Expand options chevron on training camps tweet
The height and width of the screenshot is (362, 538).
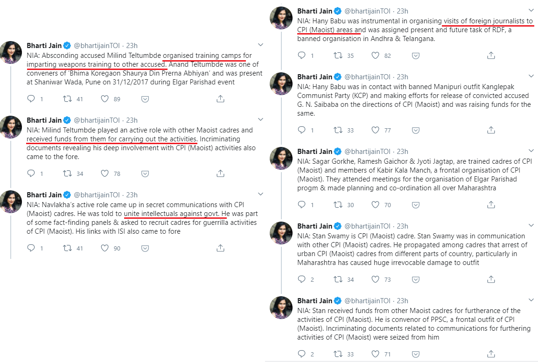(260, 45)
